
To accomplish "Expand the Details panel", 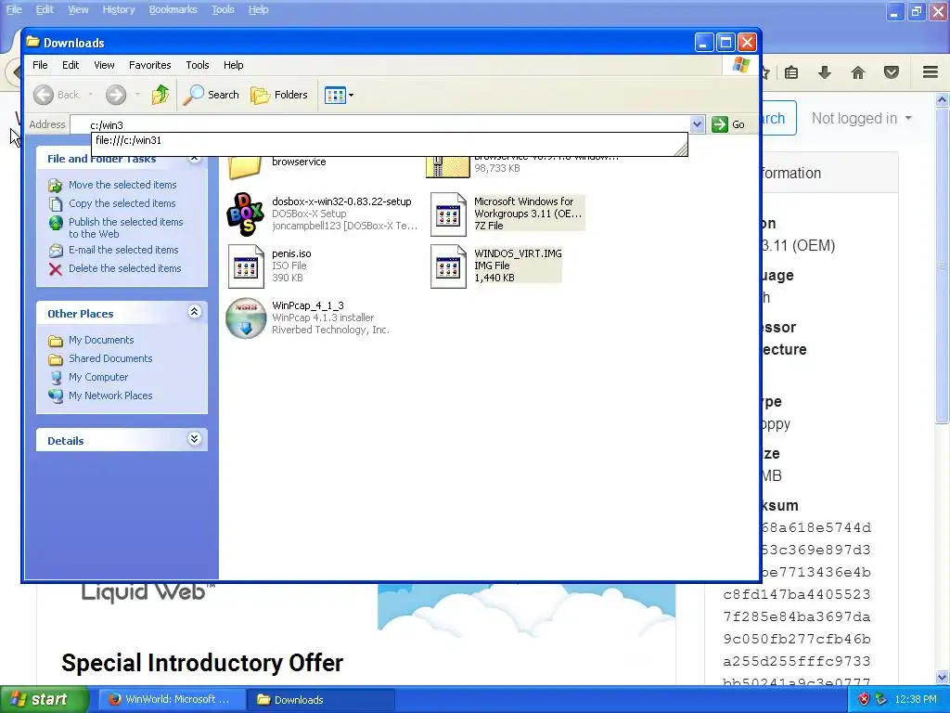I will click(x=194, y=439).
